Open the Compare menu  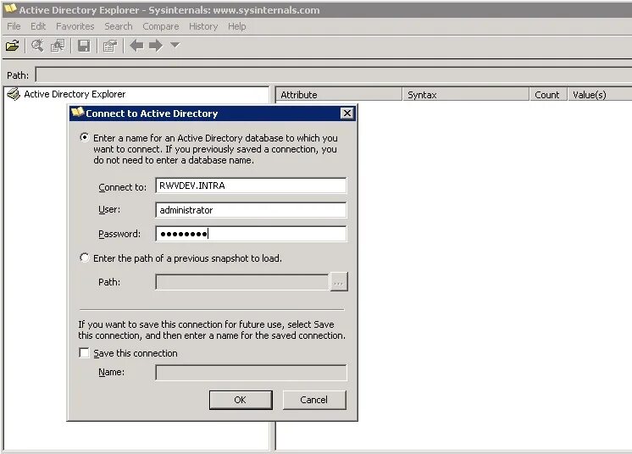pyautogui.click(x=160, y=26)
